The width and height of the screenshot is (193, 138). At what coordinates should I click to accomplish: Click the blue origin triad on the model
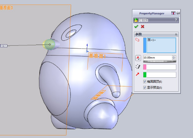[87, 48]
